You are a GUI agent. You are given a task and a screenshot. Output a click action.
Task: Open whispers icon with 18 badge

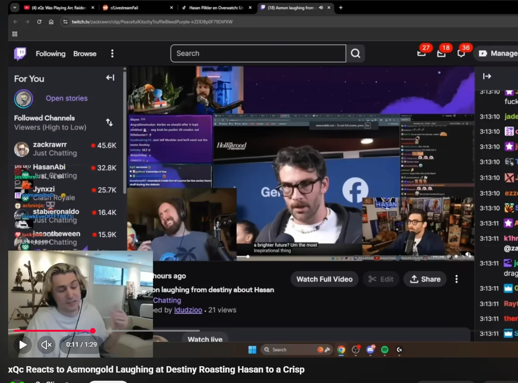441,53
